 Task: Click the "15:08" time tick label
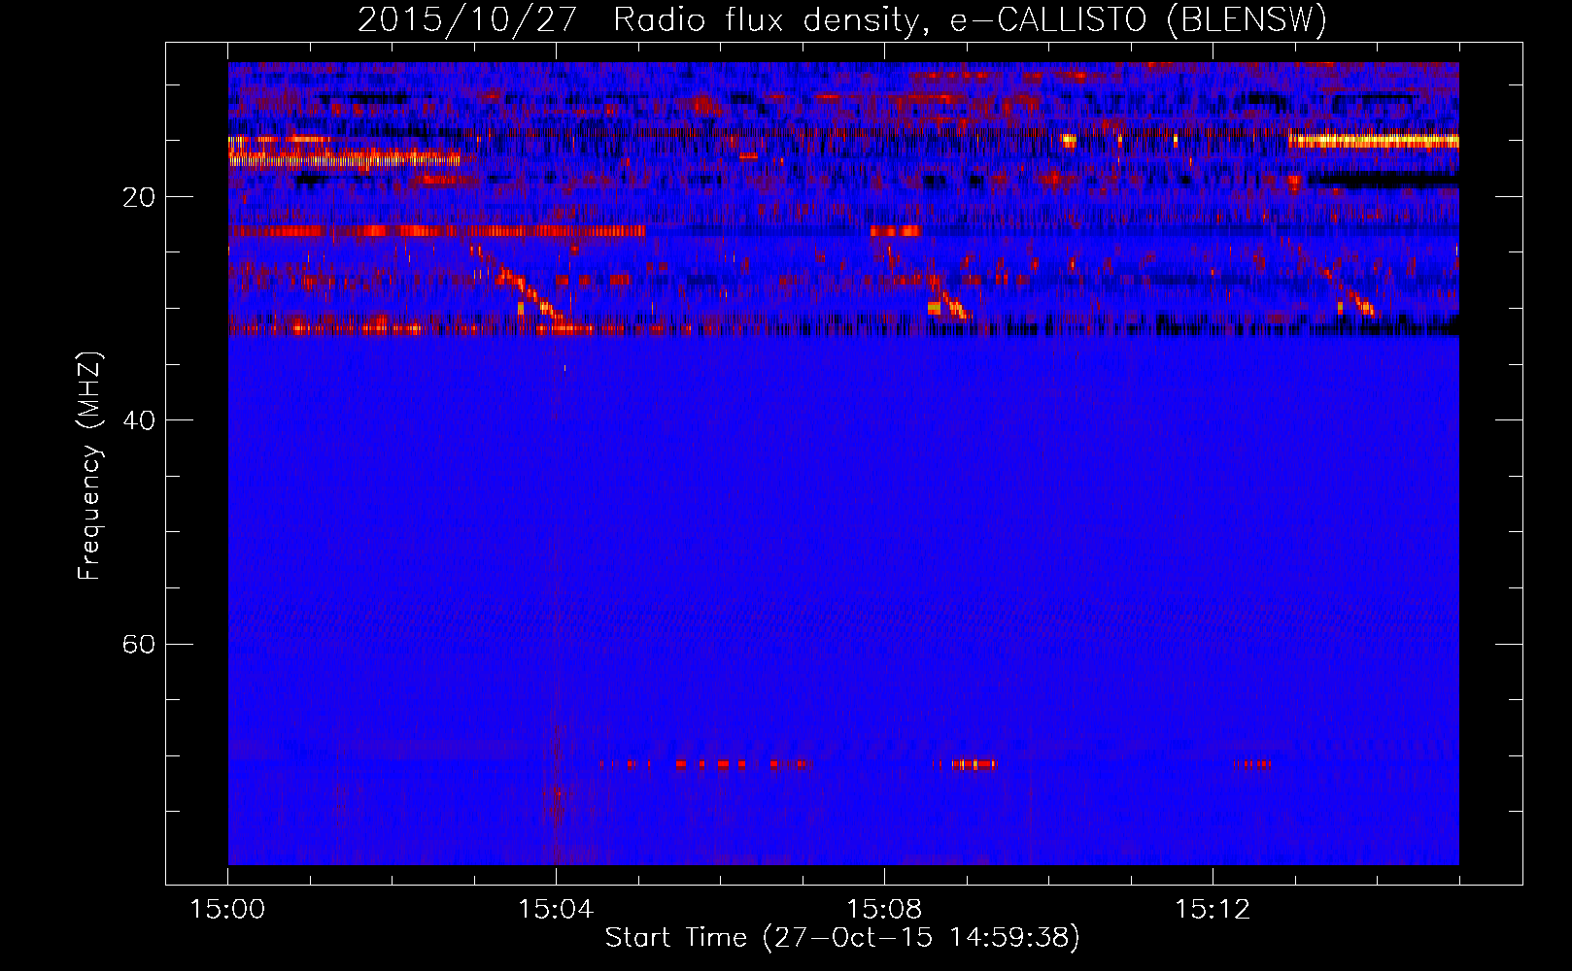point(884,910)
